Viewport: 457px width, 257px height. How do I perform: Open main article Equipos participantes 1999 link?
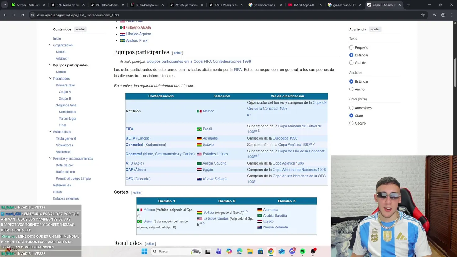coord(199,61)
